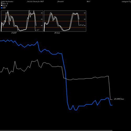The height and width of the screenshot is (131, 131).
Task: Click the '(Deutsch' title fragment
Action: coord(60,2)
